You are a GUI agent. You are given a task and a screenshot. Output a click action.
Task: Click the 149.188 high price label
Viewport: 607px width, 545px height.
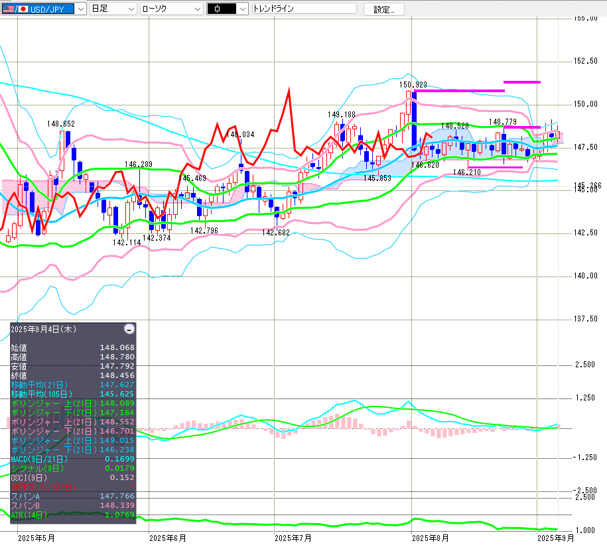[x=341, y=115]
